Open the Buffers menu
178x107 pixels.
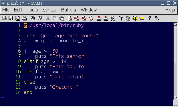69,10
